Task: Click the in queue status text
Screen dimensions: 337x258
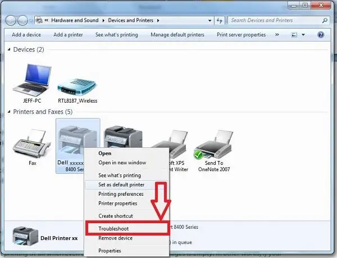Action: point(182,242)
